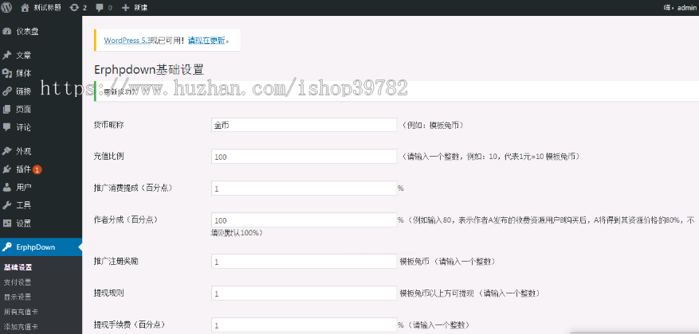Open 基础设置 submenu
Viewport: 699px width, 334px height.
pos(18,267)
